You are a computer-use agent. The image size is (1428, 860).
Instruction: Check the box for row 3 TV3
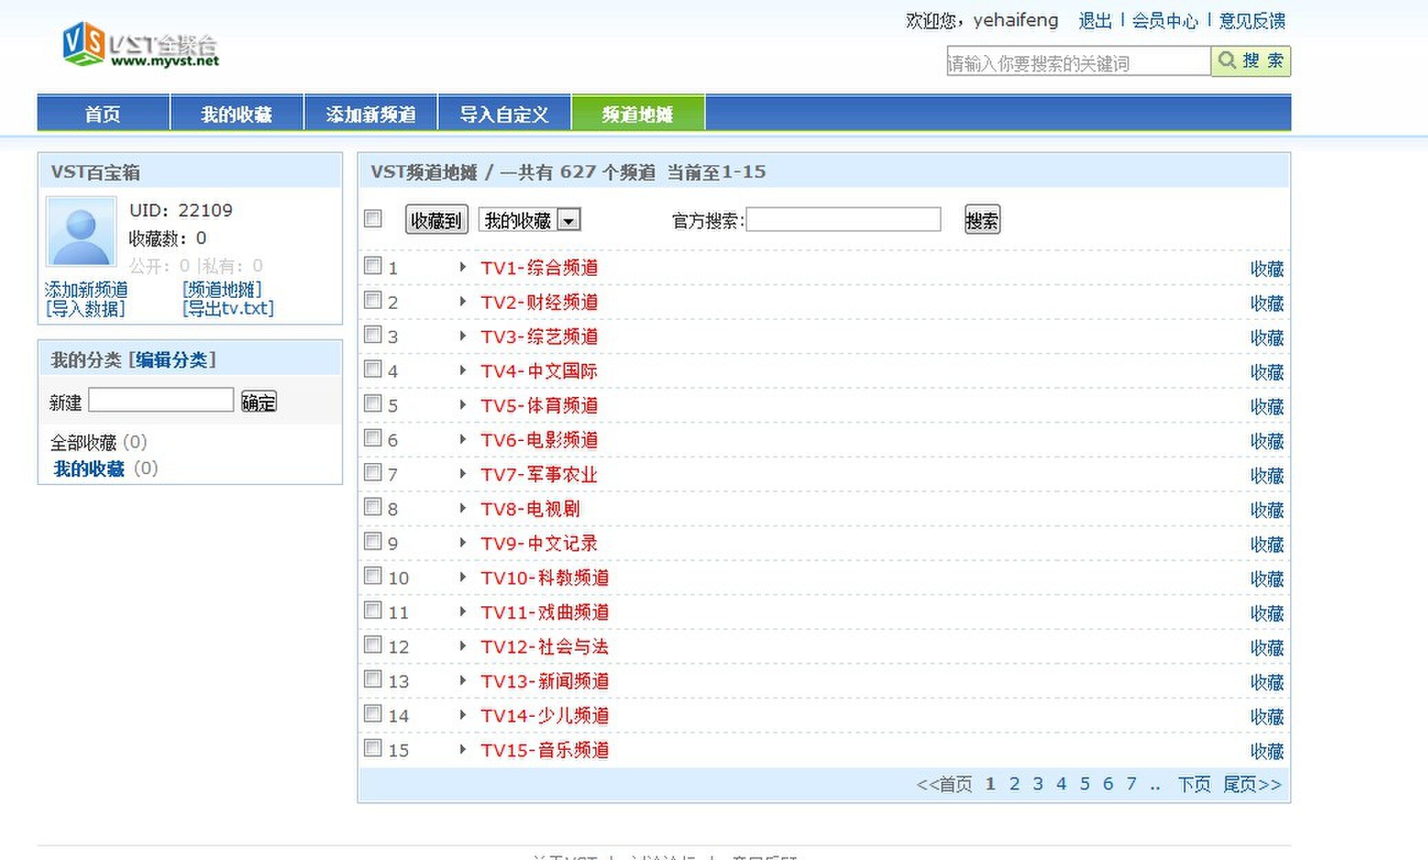[x=373, y=334]
